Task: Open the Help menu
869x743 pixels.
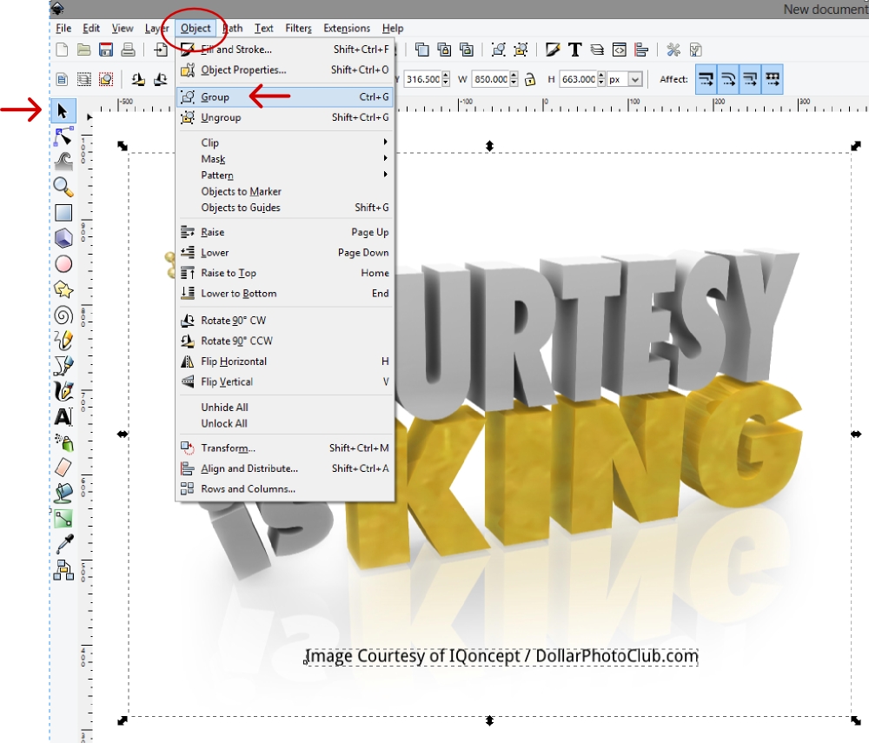Action: [393, 29]
